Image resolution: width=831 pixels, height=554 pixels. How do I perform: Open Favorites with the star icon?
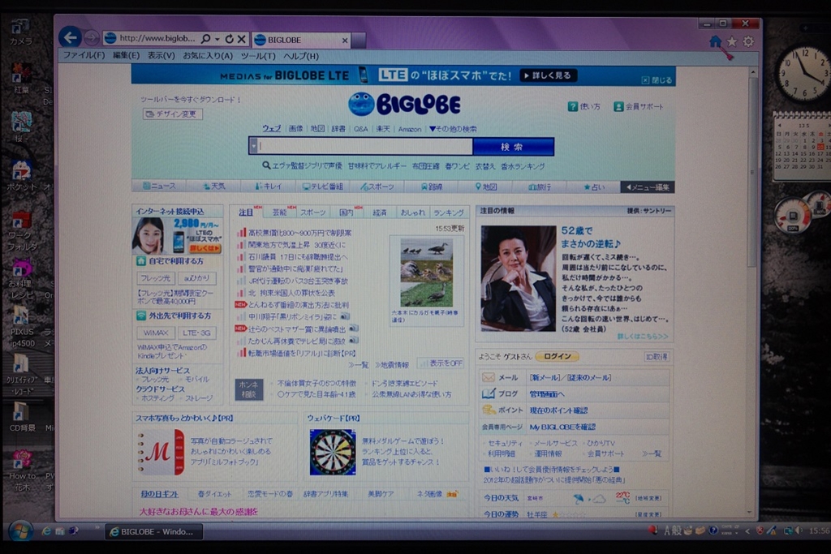tap(732, 41)
